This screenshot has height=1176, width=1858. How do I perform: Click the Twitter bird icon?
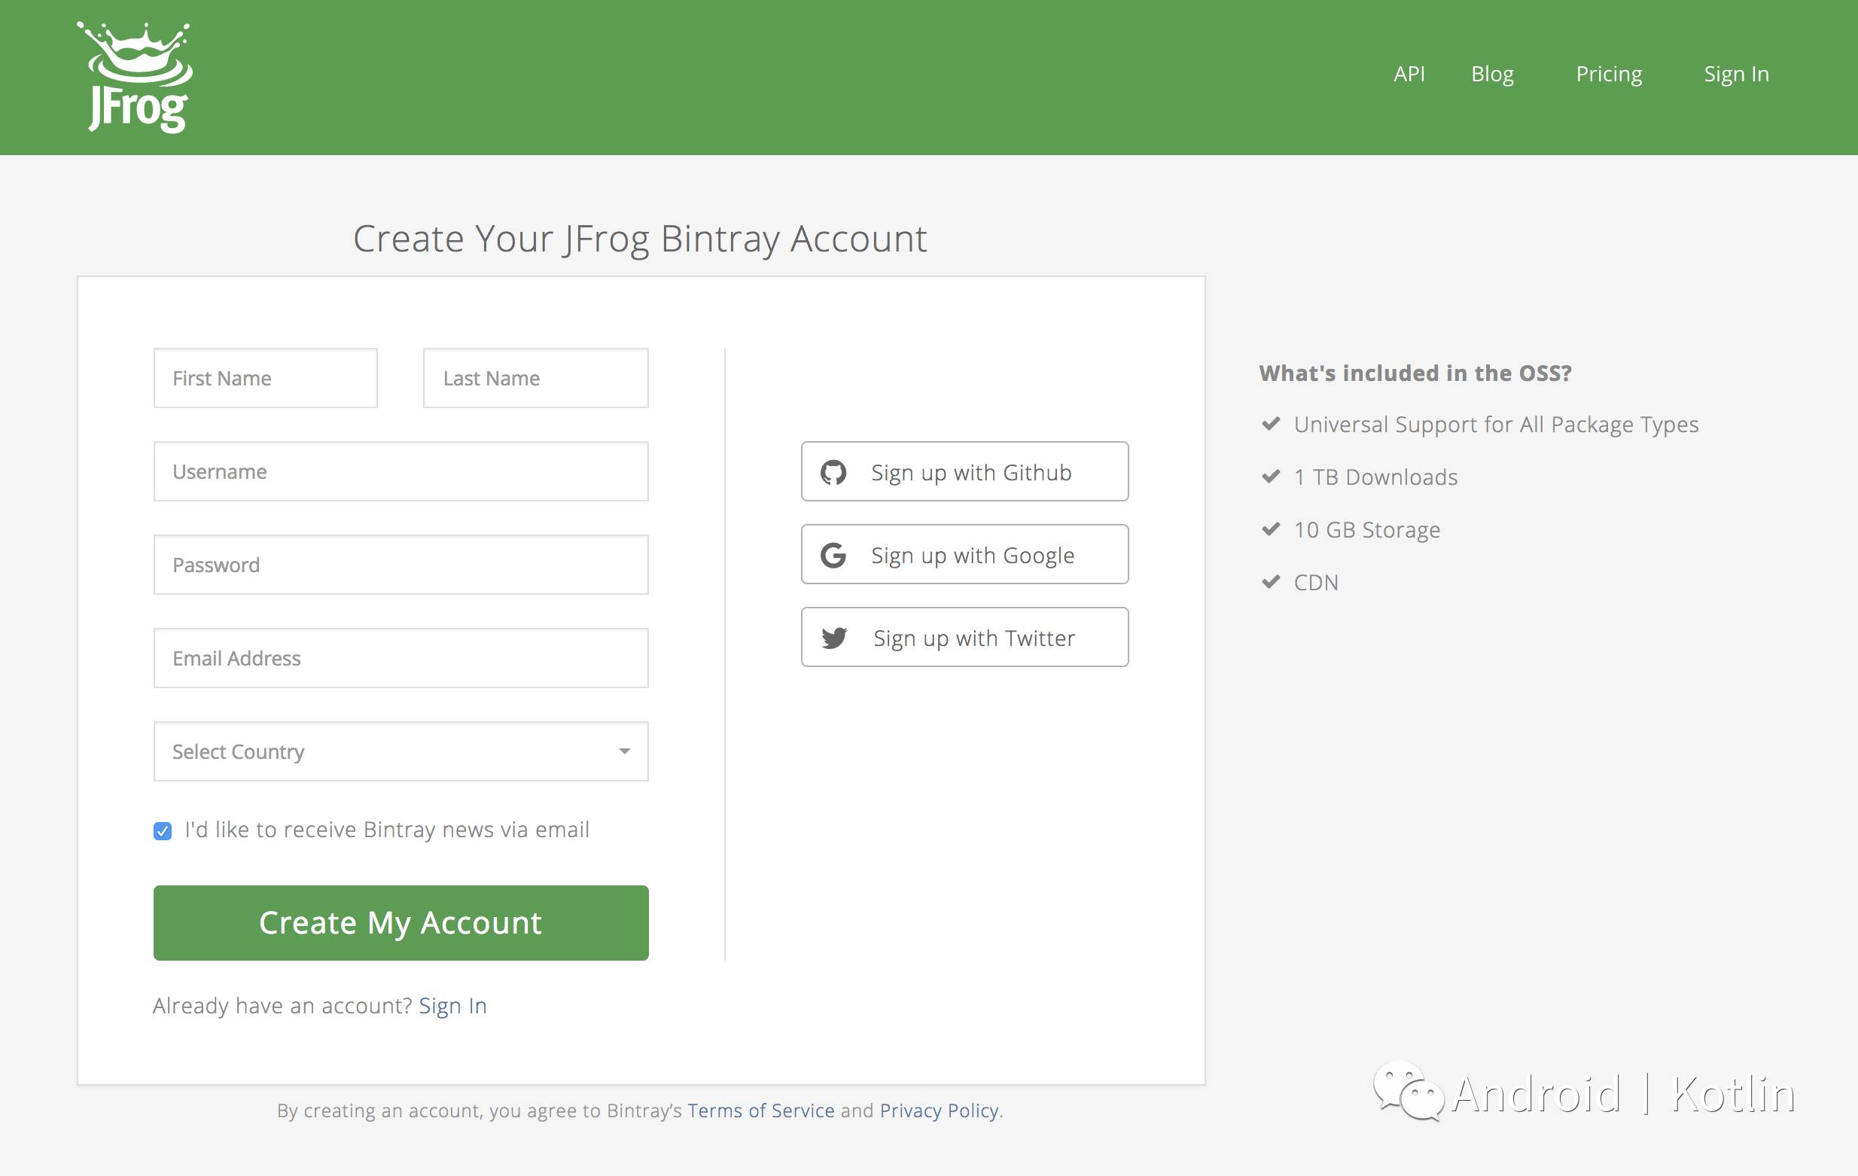coord(834,638)
